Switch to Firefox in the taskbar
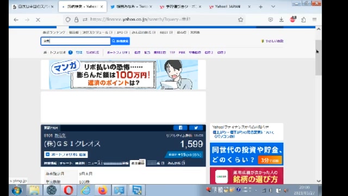Viewport: 348px width, 196px height. pyautogui.click(x=102, y=191)
